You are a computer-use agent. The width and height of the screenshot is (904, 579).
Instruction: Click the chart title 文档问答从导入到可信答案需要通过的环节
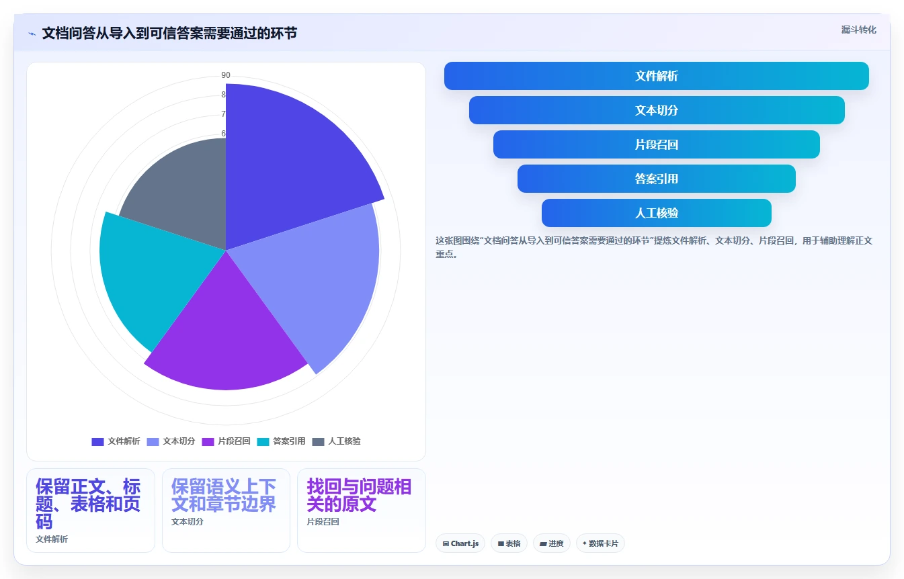coord(169,34)
